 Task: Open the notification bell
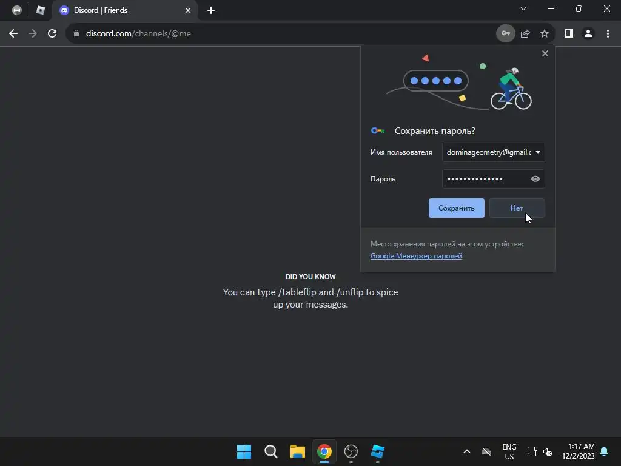(x=605, y=451)
